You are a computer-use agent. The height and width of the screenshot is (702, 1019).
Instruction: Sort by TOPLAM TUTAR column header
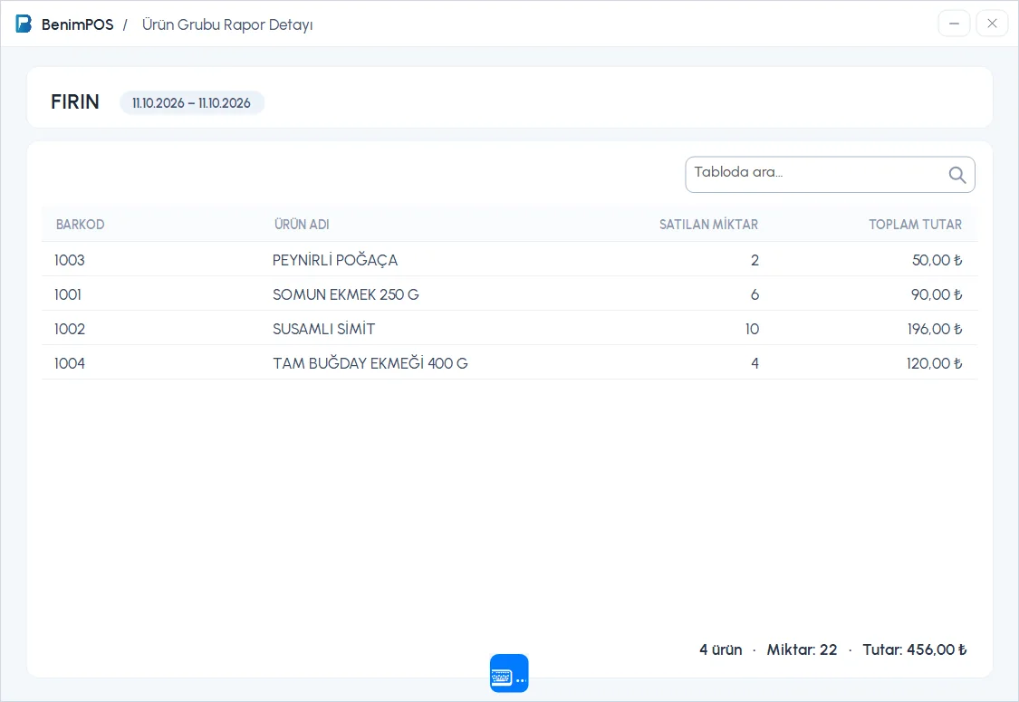point(915,225)
